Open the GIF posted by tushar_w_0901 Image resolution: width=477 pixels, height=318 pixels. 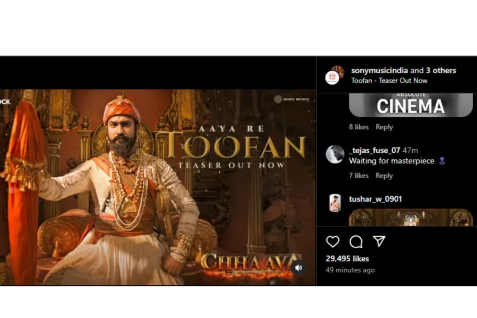pyautogui.click(x=411, y=217)
